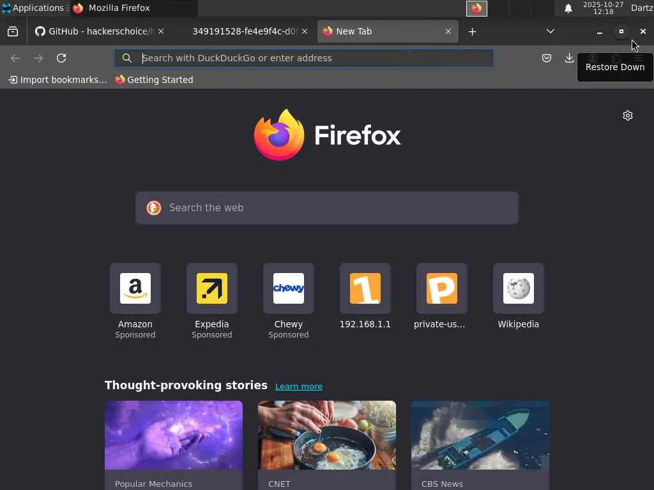Select the New Tab tab
This screenshot has width=654, height=490.
click(x=388, y=31)
